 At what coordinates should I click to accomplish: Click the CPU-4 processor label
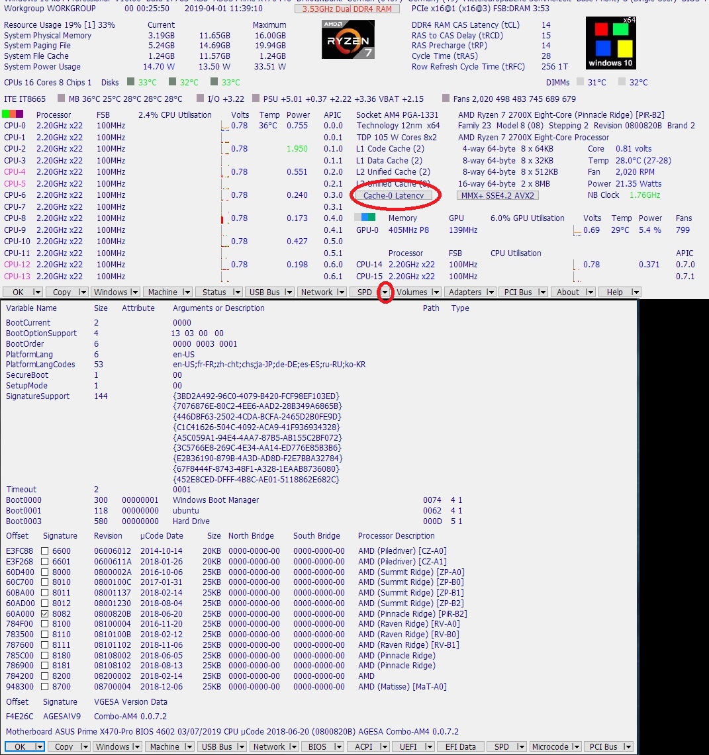[15, 171]
